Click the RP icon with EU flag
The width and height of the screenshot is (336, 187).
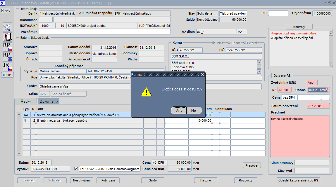[8, 56]
